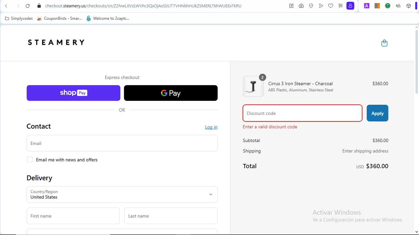Apply the discount code
Image resolution: width=419 pixels, height=235 pixels.
(x=377, y=113)
